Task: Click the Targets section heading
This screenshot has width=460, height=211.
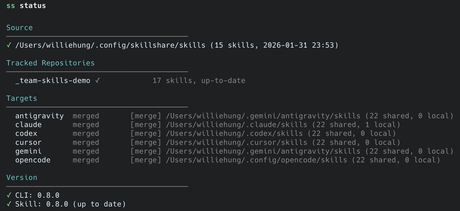Action: [22, 98]
